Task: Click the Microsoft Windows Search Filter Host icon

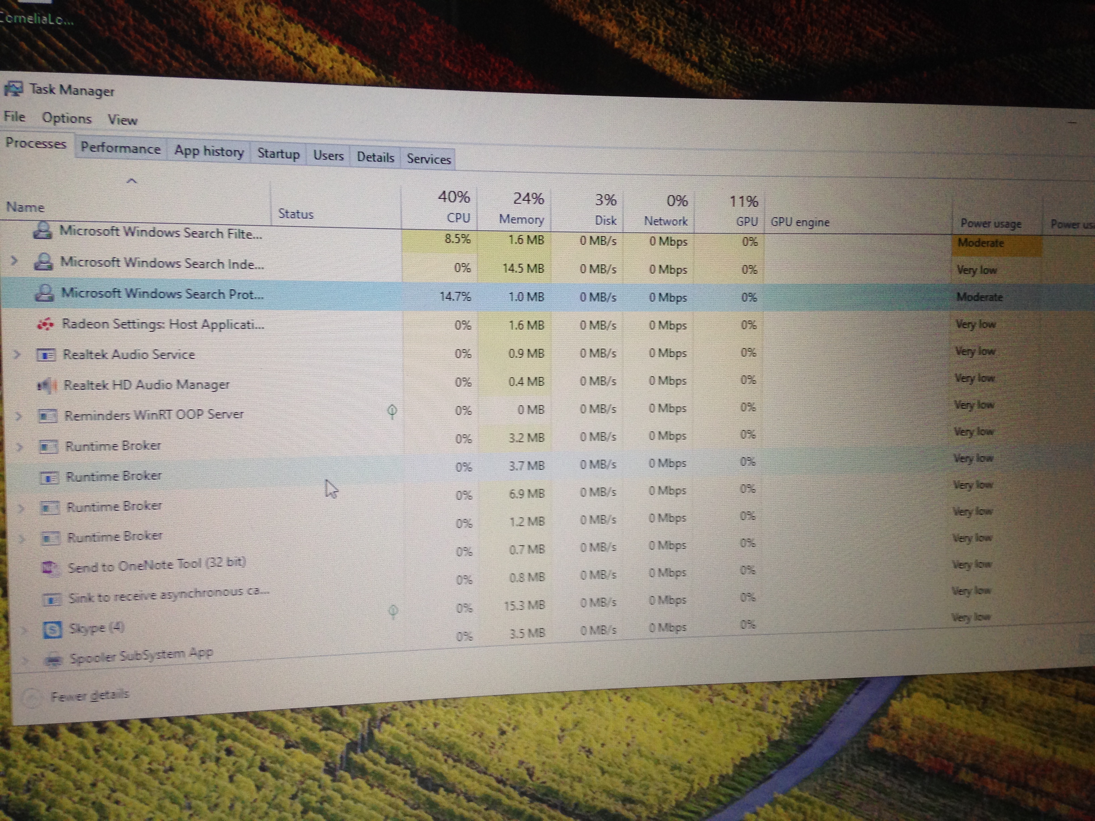Action: tap(43, 230)
